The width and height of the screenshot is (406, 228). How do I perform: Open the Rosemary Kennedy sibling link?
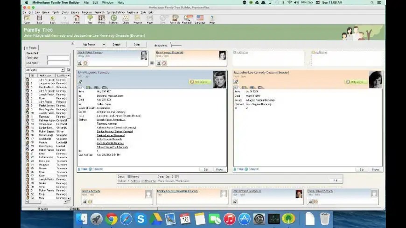click(x=107, y=124)
